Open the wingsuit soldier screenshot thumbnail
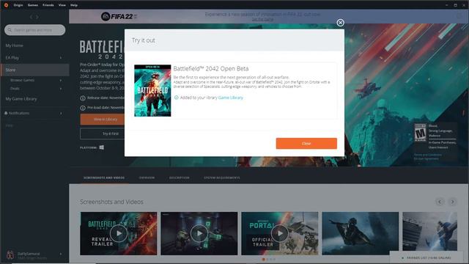Image resolution: width=469 pixels, height=264 pixels. [360, 233]
